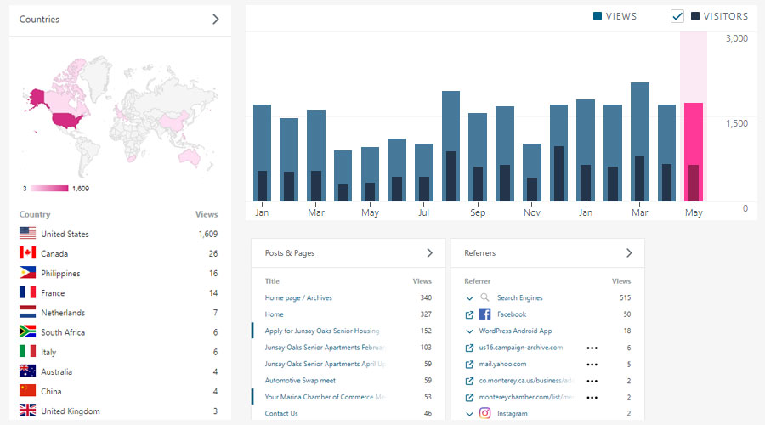Click the magnifier icon beside Search Engines
The width and height of the screenshot is (765, 425).
coord(484,298)
